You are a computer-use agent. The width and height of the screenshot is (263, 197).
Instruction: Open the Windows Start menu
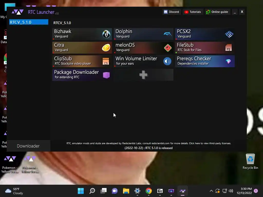[81, 191]
